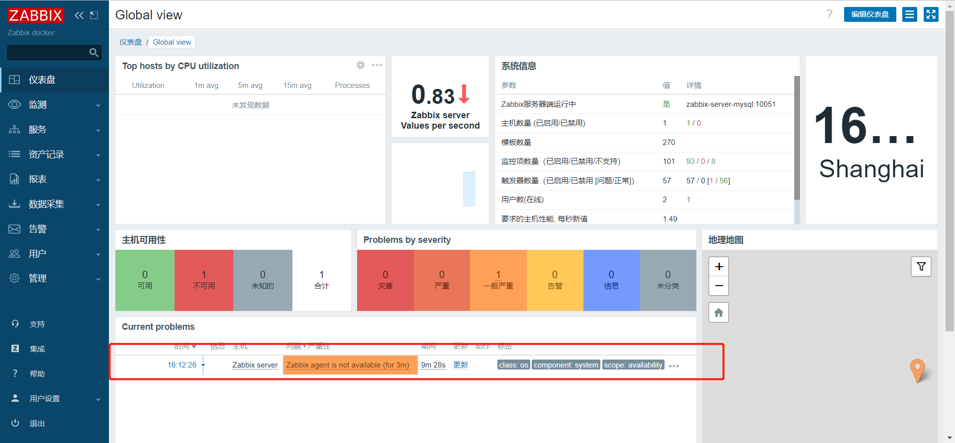Click the 退出 power icon
Screen dimensions: 955x443
[x=15, y=423]
